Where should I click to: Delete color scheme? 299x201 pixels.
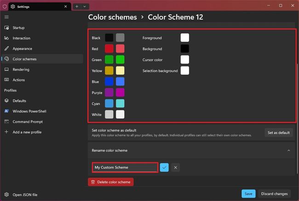[x=111, y=182]
